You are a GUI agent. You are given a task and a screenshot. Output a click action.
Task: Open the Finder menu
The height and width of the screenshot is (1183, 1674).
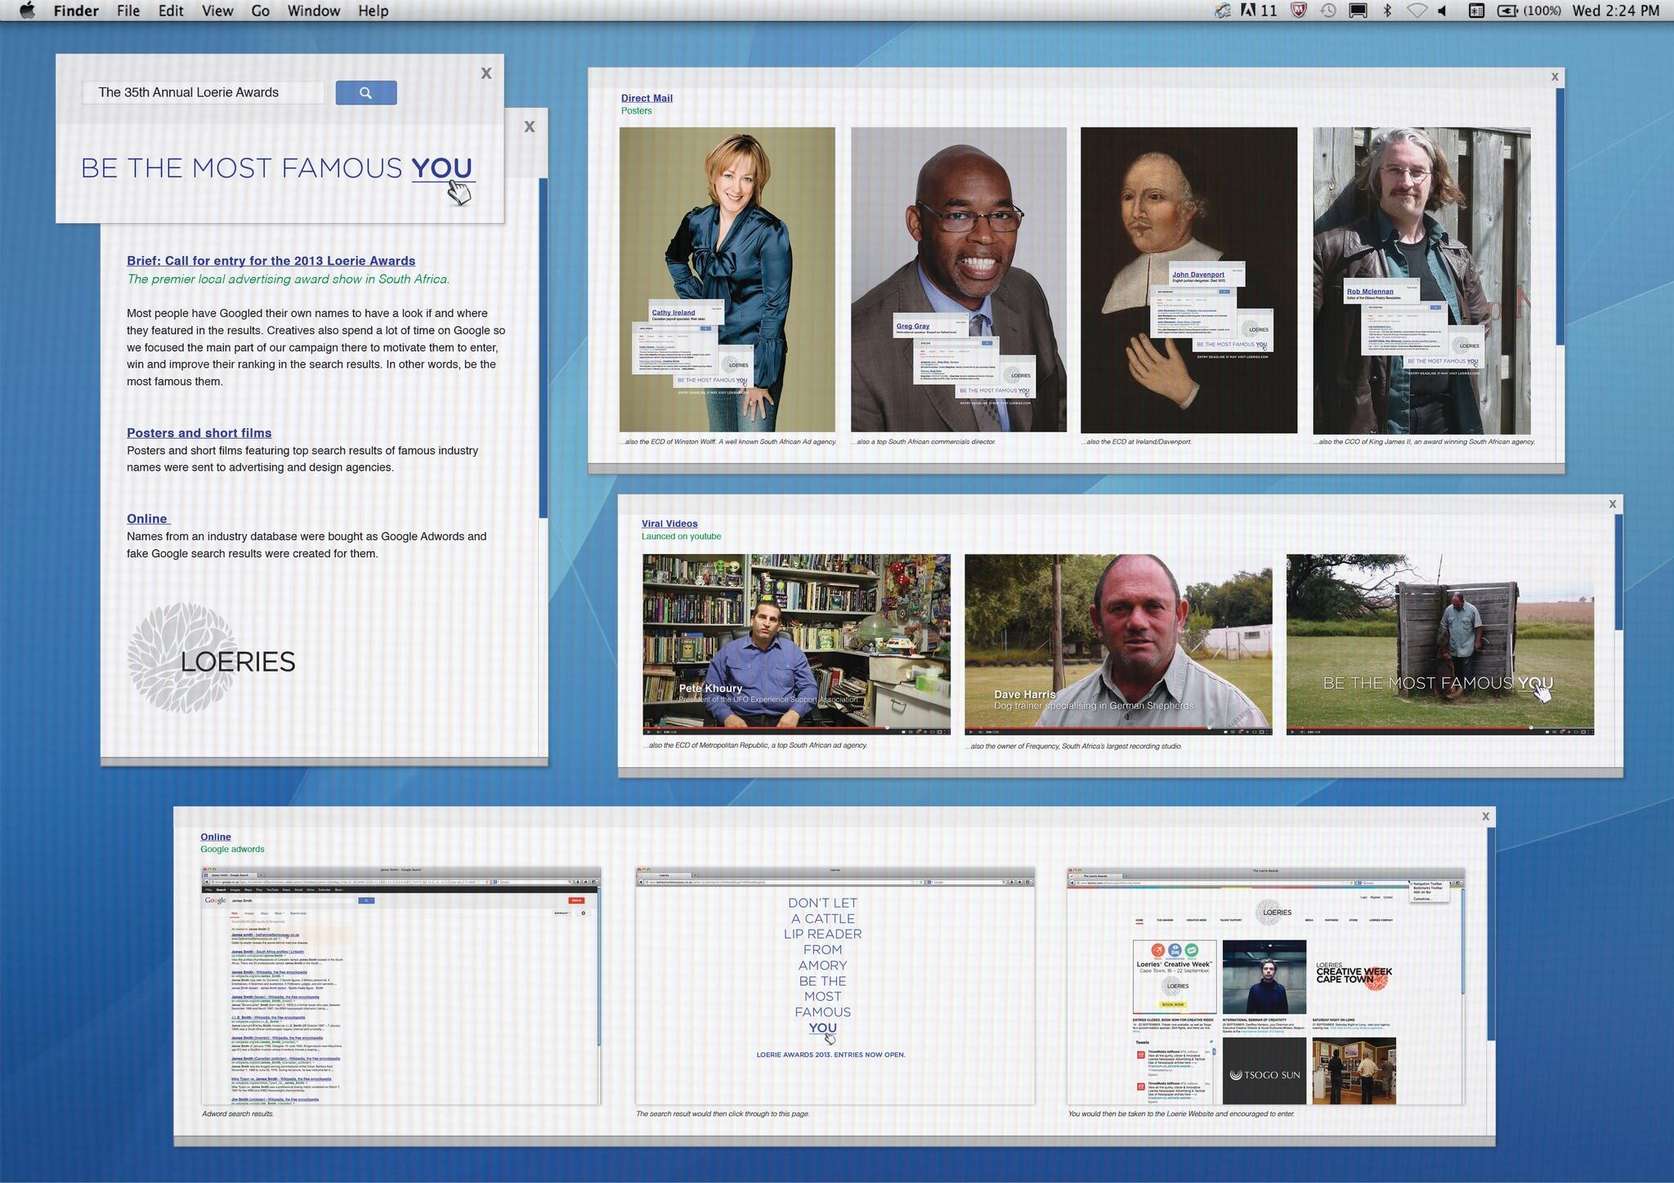[76, 11]
